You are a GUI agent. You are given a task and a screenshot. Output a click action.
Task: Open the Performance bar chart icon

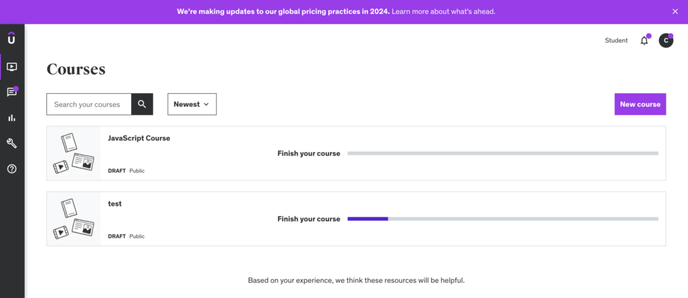[x=12, y=118]
